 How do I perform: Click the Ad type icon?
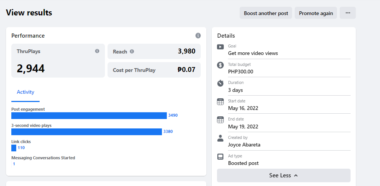(220, 157)
